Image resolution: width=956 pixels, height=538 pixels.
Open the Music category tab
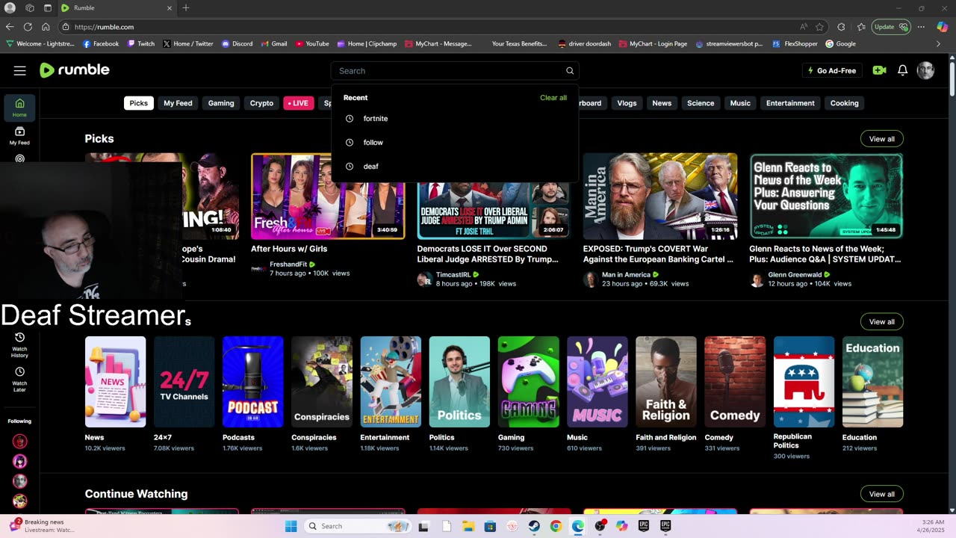pyautogui.click(x=740, y=103)
